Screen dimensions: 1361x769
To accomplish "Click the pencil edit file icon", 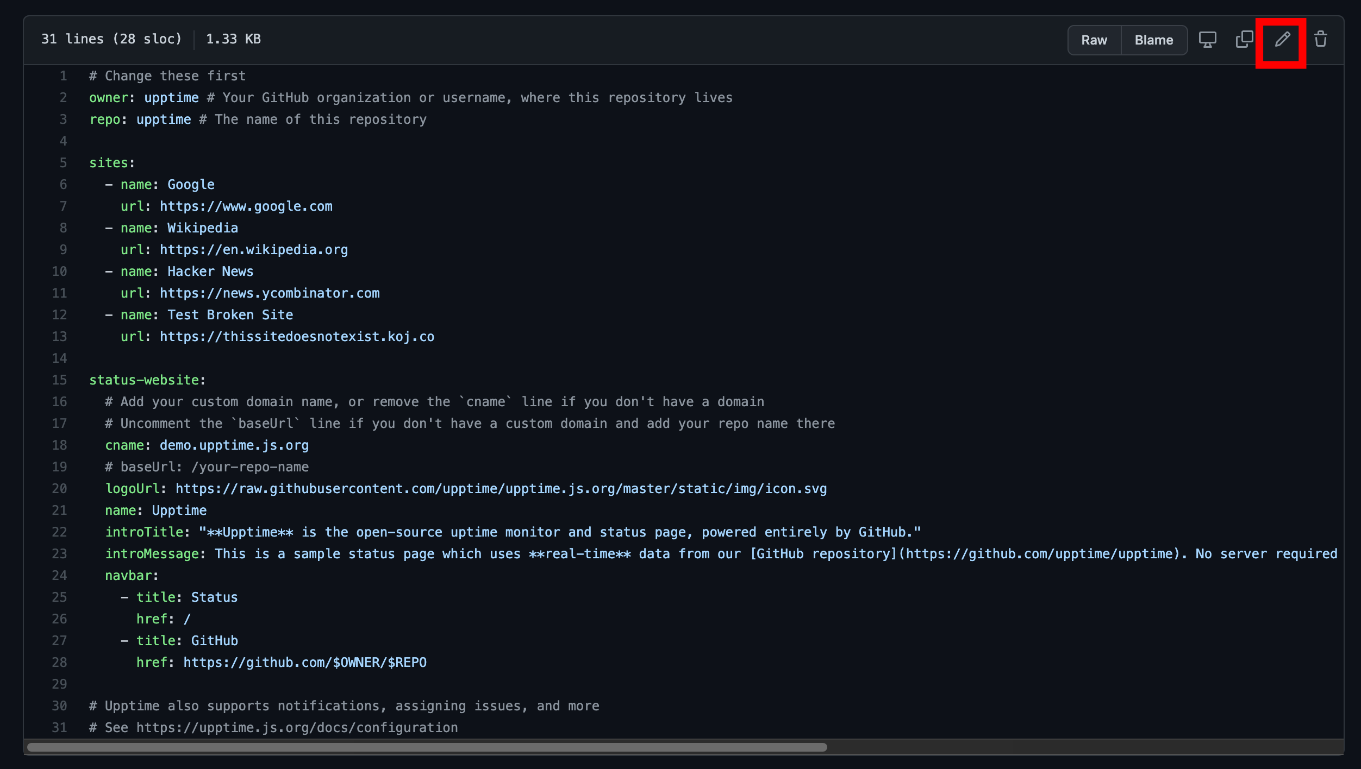I will pyautogui.click(x=1282, y=40).
